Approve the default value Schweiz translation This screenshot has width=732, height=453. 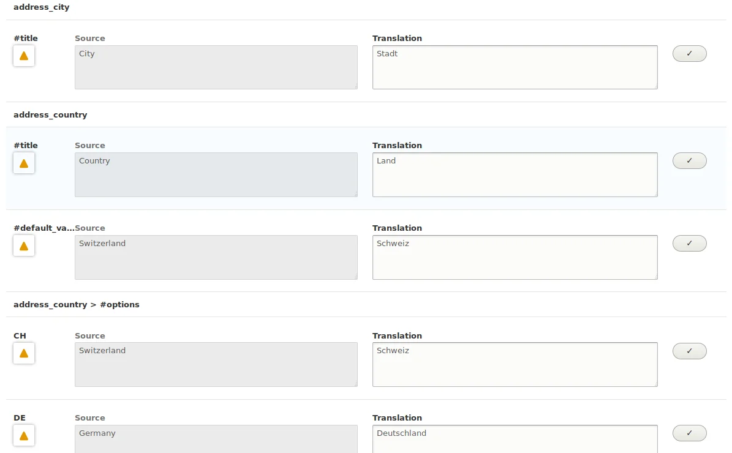pos(689,244)
